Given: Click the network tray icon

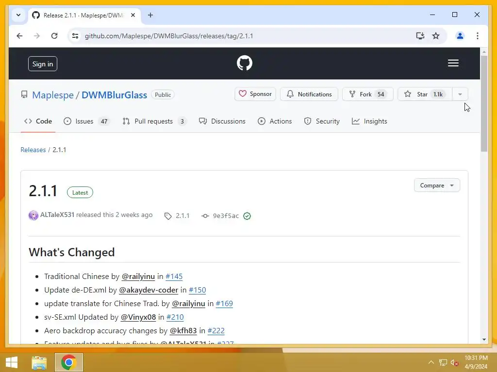Looking at the screenshot, I should point(443,362).
